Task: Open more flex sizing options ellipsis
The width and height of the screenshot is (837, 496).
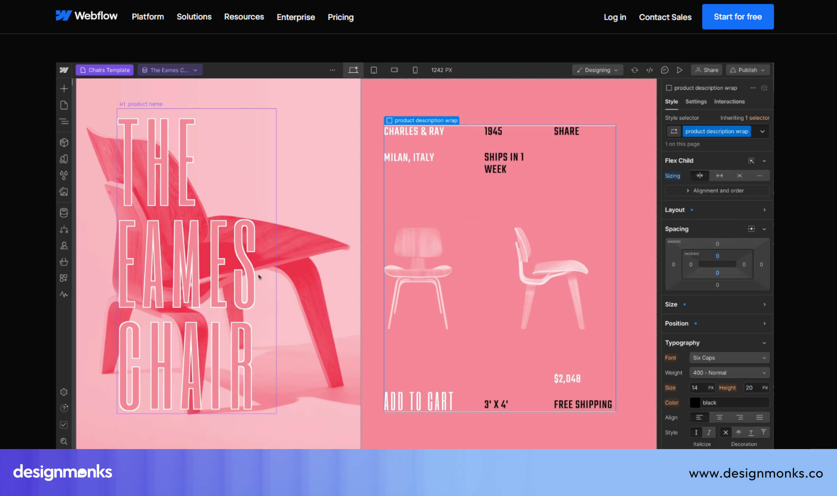Action: (x=760, y=176)
